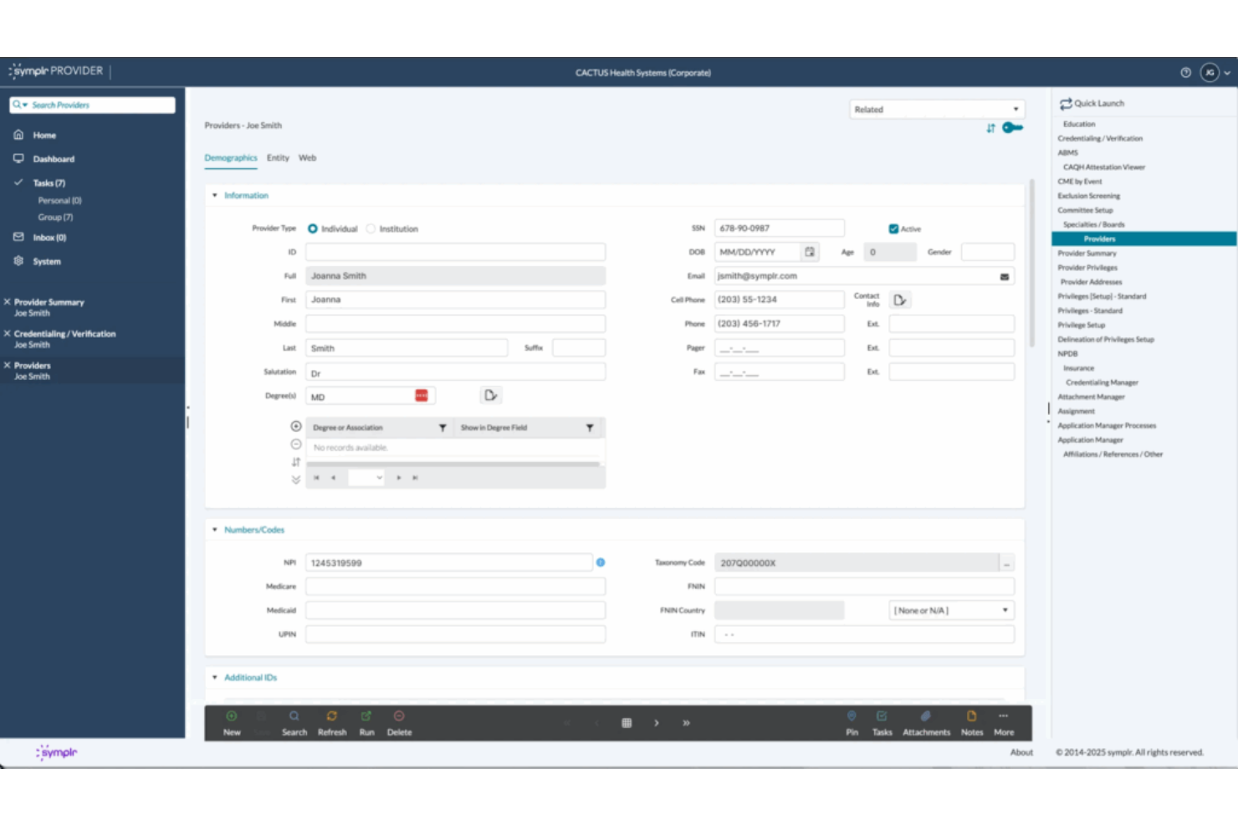Click the Pin toolbar icon
This screenshot has height=826, width=1238.
(852, 716)
